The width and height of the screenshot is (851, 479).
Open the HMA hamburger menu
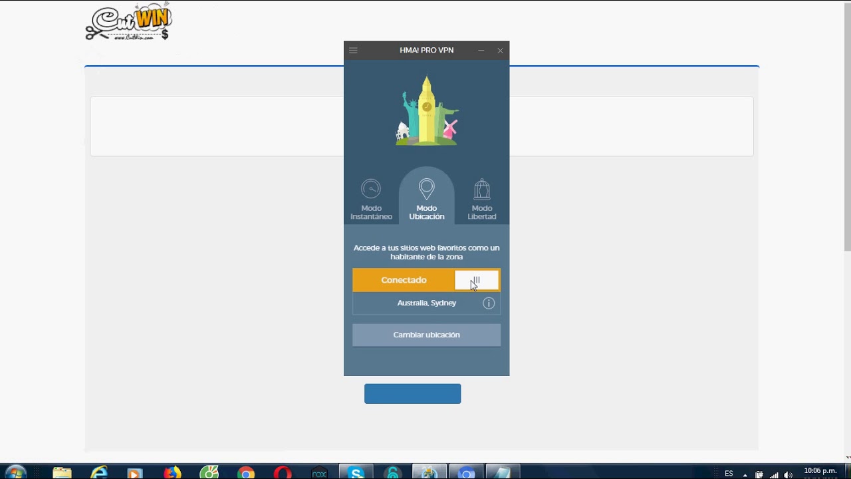[x=353, y=51]
